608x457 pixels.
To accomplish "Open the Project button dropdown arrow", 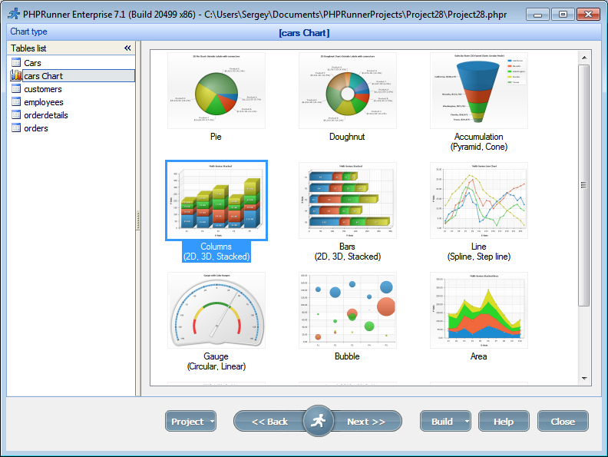I will coord(212,422).
